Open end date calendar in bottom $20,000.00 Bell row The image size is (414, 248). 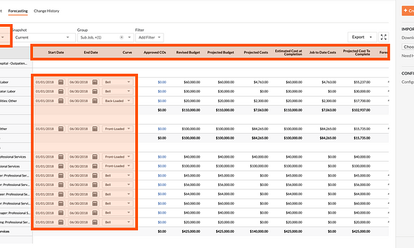point(95,223)
